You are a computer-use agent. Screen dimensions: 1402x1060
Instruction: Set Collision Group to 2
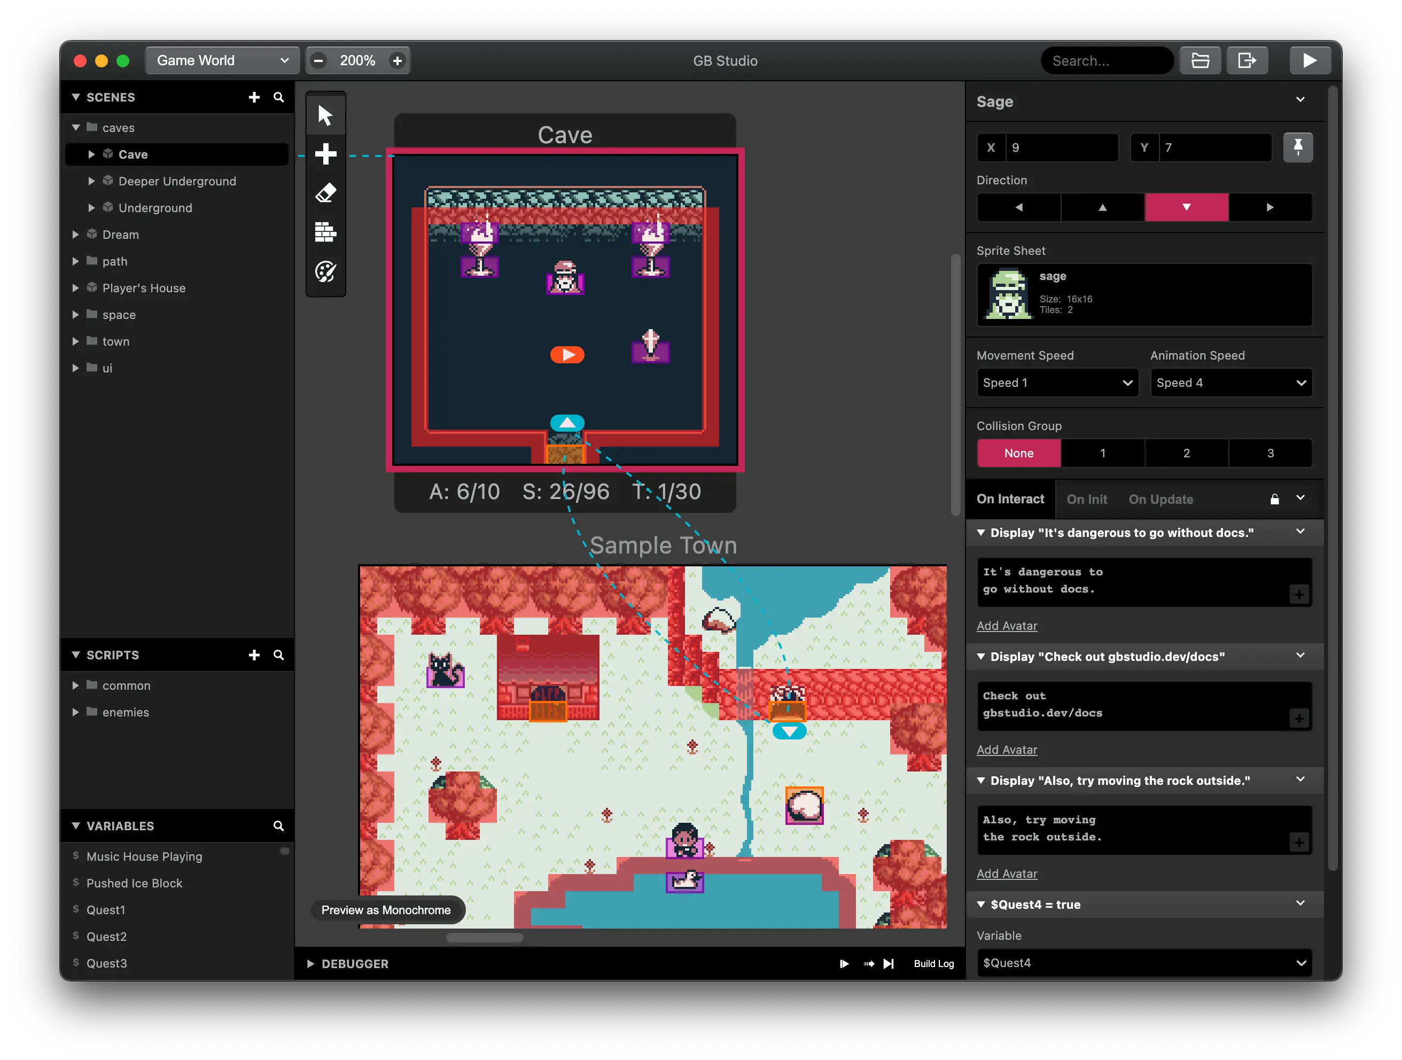point(1186,453)
